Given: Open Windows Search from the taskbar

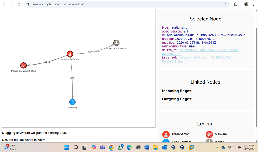Looking at the screenshot, I should (x=76, y=148).
